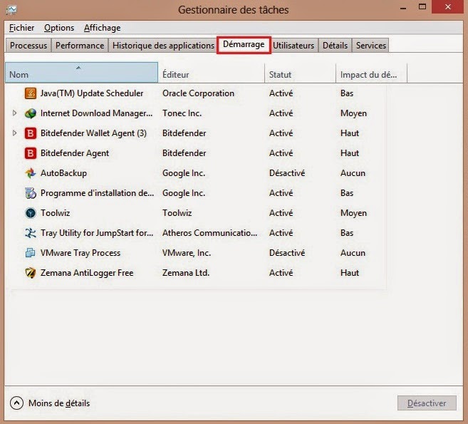Click the Haut impact of Zemana AntiLogger
Screen dimensions: 468x424
tap(350, 273)
